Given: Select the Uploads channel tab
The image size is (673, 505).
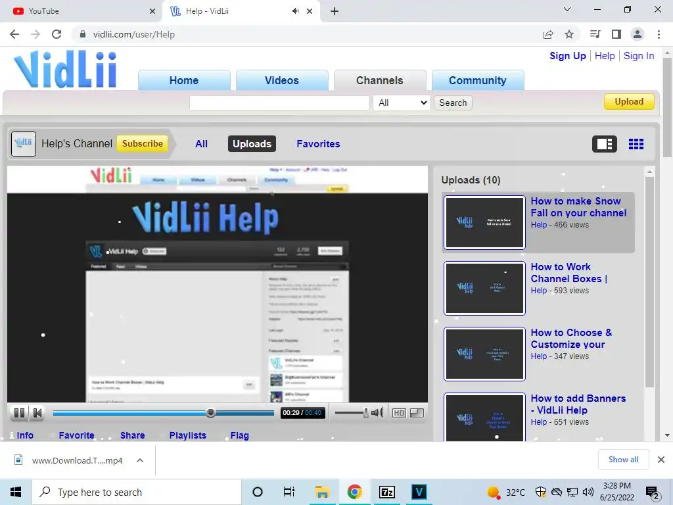Looking at the screenshot, I should 252,144.
